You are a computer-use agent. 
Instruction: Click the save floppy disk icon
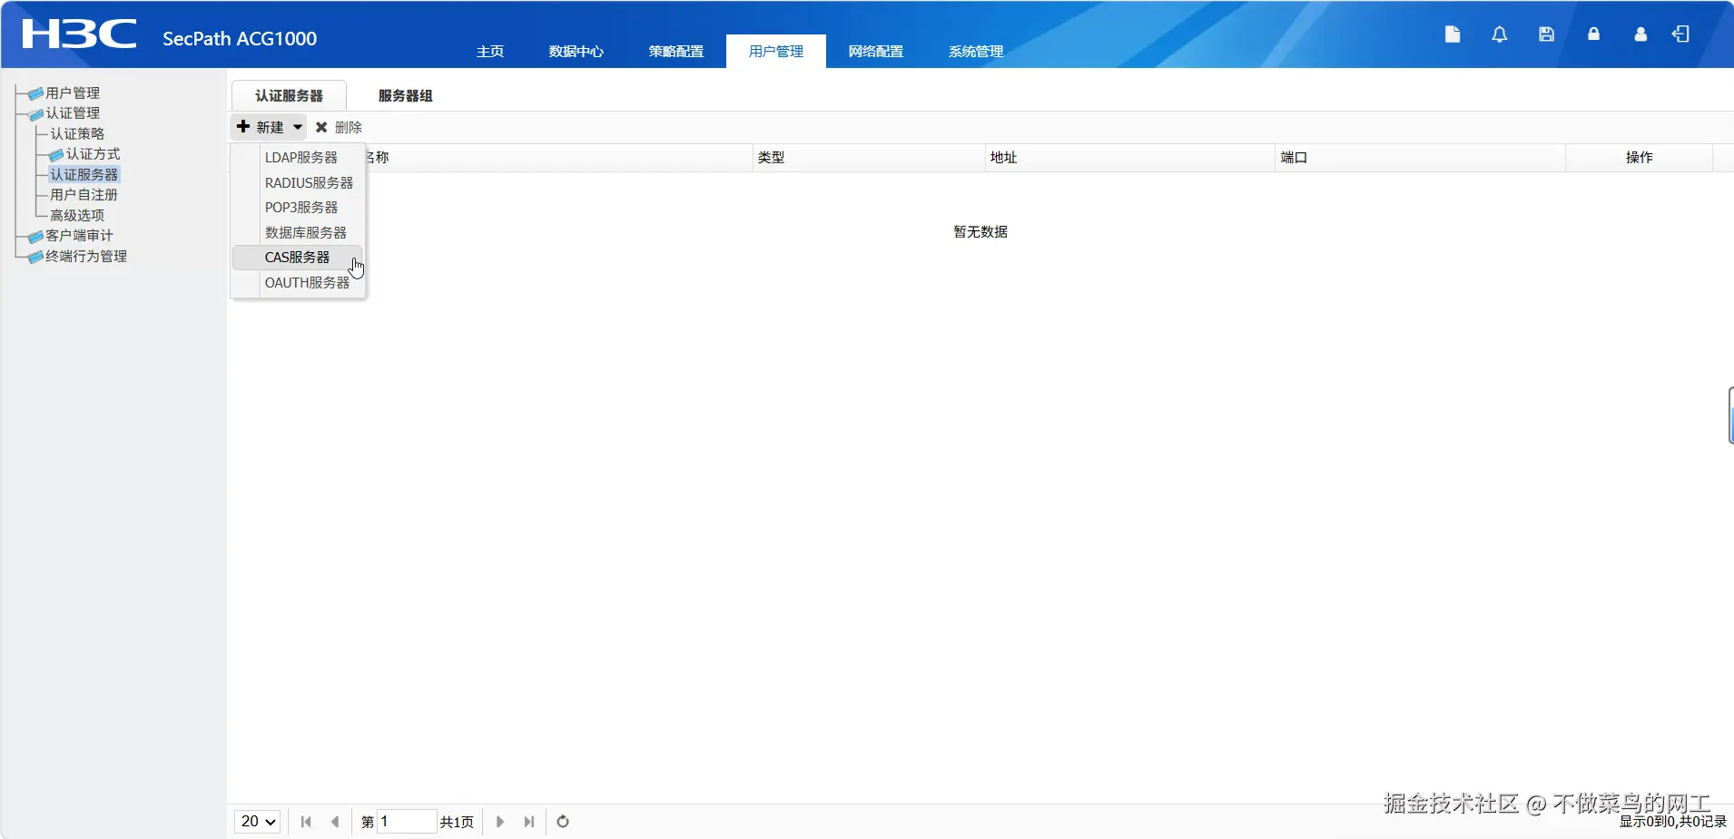(x=1547, y=34)
